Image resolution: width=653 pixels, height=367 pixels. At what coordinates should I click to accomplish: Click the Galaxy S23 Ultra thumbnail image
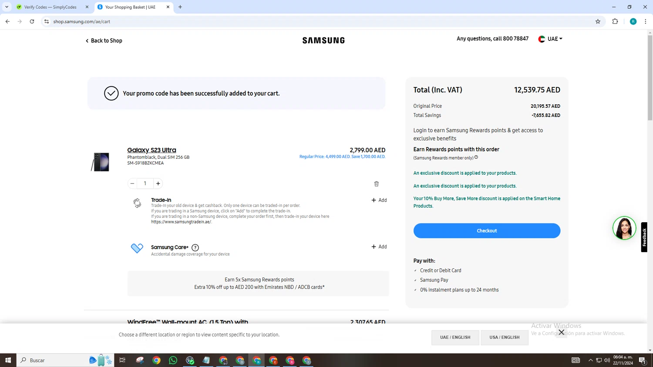point(101,162)
